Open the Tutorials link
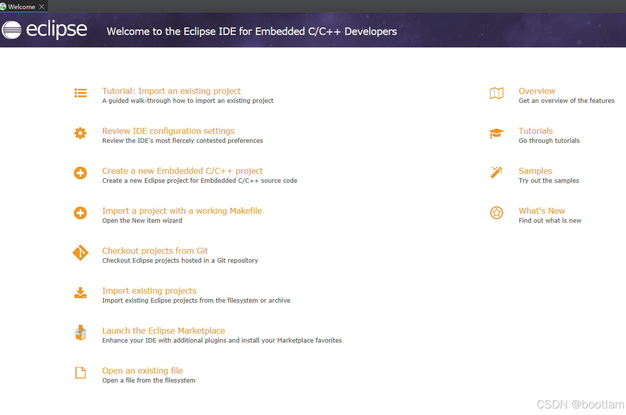This screenshot has height=415, width=626. (536, 131)
